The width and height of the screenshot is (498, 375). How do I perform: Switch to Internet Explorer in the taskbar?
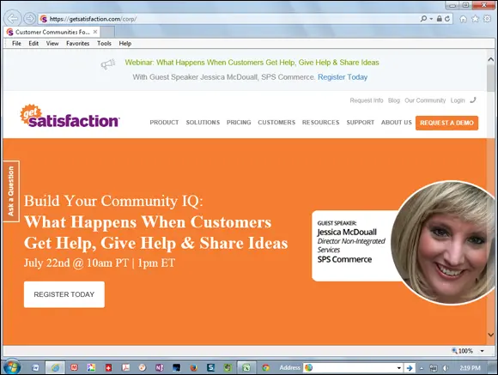(55, 367)
